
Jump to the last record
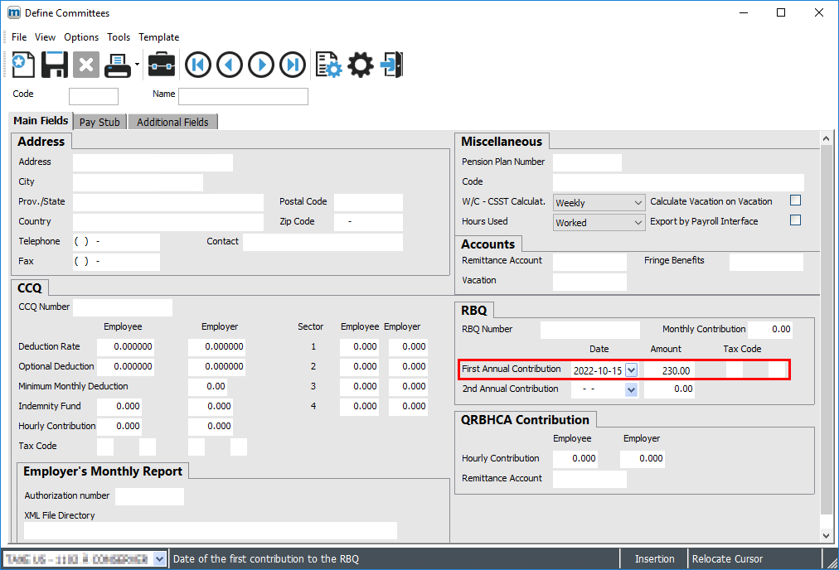(293, 65)
